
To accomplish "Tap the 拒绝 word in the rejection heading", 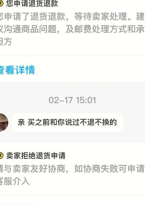I will click(28, 156).
